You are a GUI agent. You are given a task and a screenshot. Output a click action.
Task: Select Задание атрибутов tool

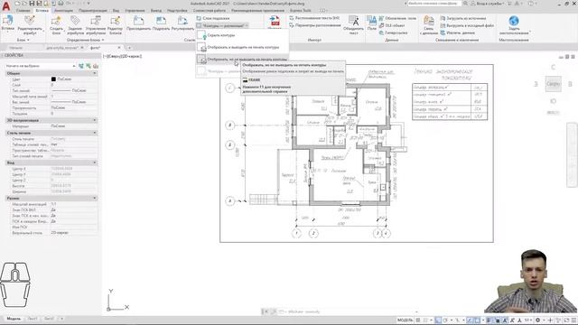click(x=75, y=25)
